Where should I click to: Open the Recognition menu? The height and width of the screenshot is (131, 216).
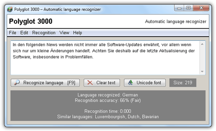[44, 33]
